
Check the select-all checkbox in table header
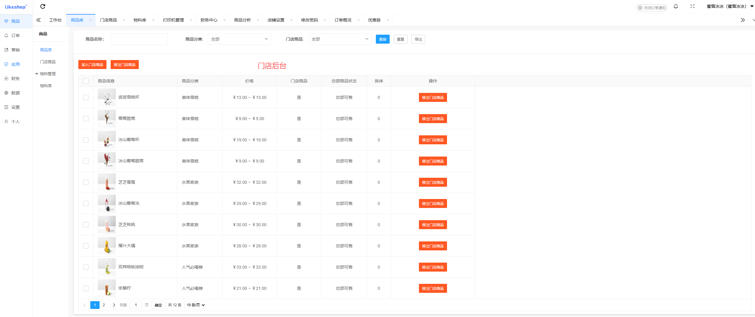pos(86,81)
